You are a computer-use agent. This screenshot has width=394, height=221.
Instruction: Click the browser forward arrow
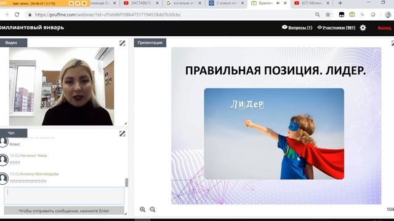pyautogui.click(x=7, y=15)
